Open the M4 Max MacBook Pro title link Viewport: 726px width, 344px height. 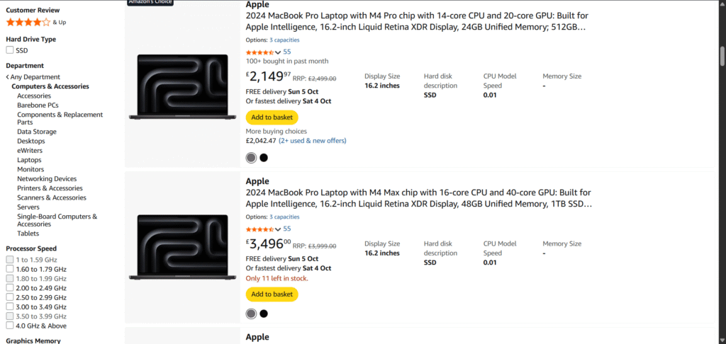point(418,198)
